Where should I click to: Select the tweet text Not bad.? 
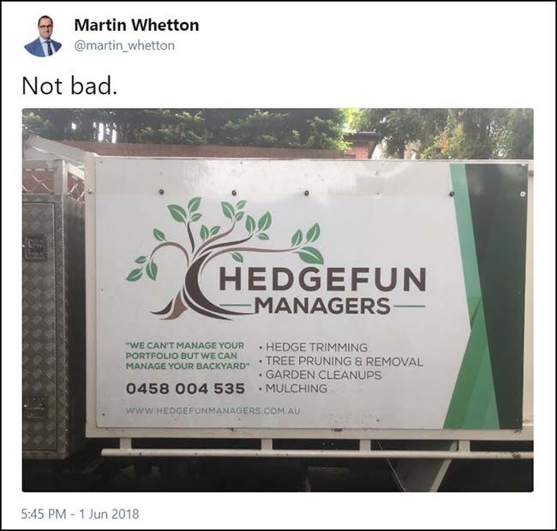[69, 86]
